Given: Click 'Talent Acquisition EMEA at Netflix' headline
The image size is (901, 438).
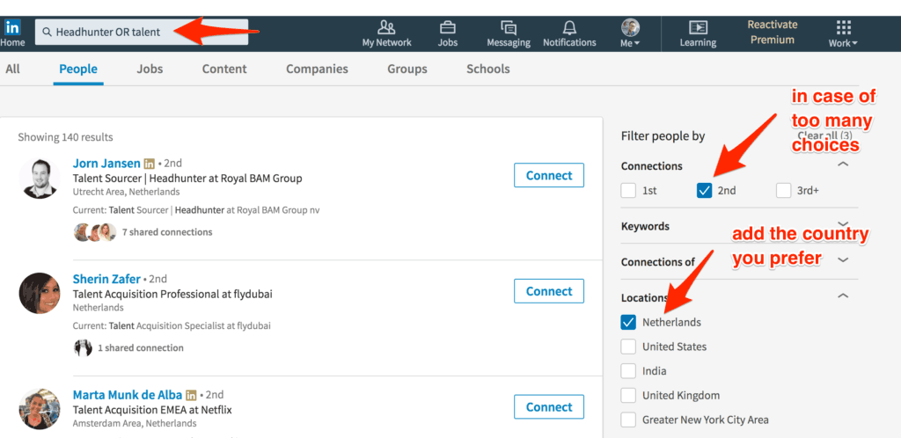Looking at the screenshot, I should point(152,410).
